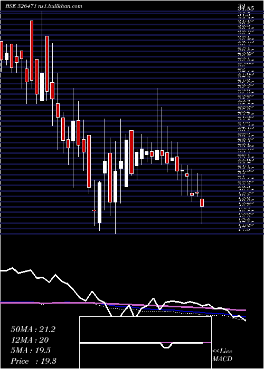Click the "BSE 526471 ns1.bullkhan.com" header text
Image resolution: width=264 pixels, height=369 pixels.
(44, 6)
